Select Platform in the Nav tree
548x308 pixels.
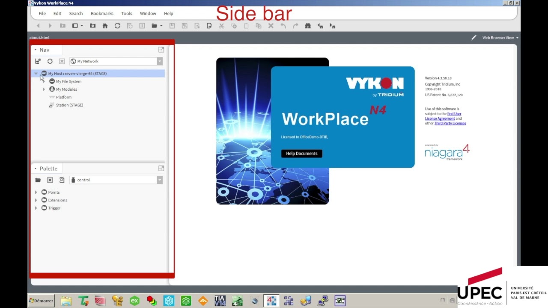click(x=63, y=97)
